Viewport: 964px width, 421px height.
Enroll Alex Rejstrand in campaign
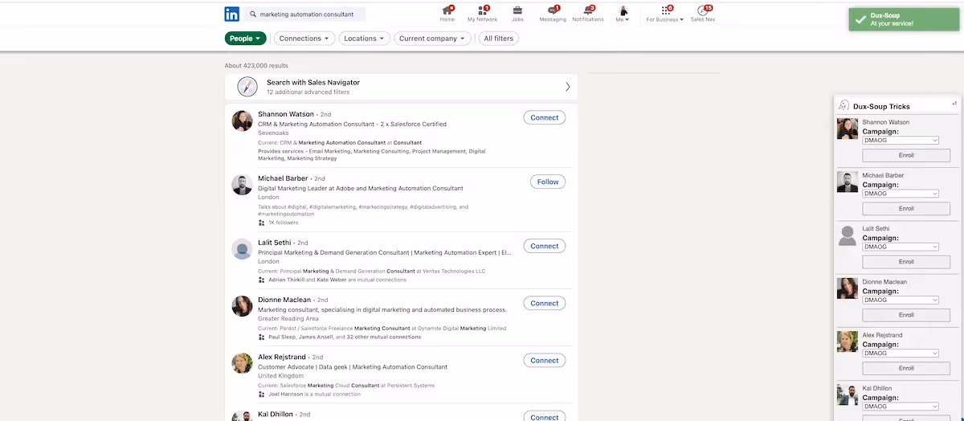[x=906, y=368]
